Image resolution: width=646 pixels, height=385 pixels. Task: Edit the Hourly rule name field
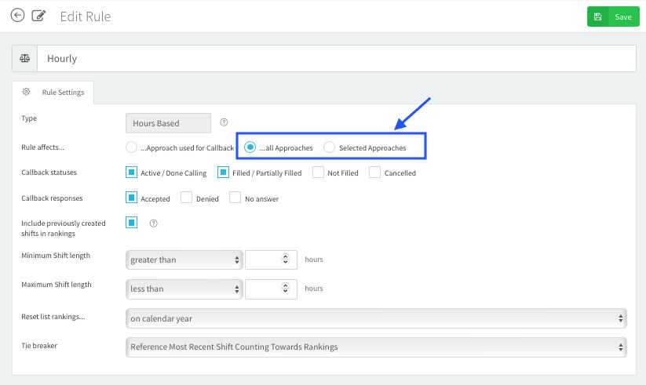click(x=337, y=59)
